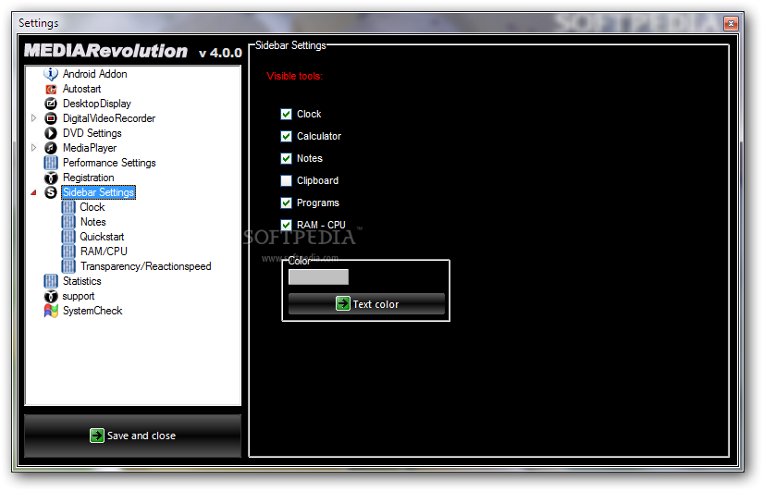Click green arrow icon on Text color button
This screenshot has height=491, width=763.
coord(342,303)
